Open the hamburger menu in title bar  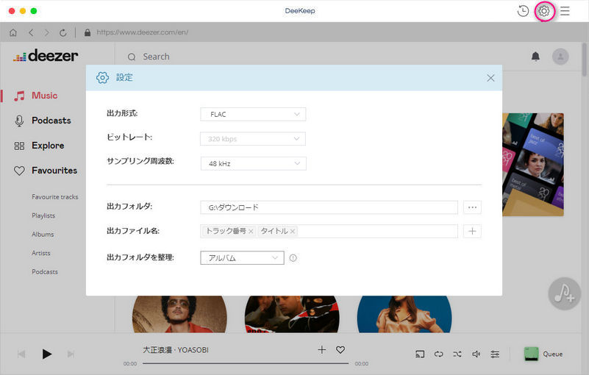[x=565, y=11]
